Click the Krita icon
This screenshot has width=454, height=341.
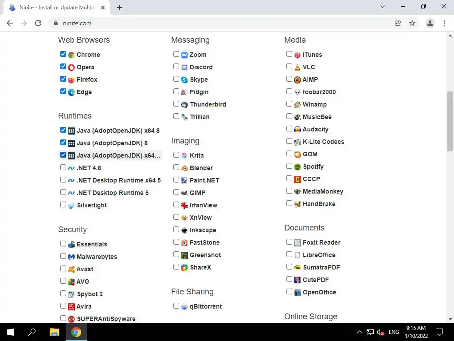[184, 156]
